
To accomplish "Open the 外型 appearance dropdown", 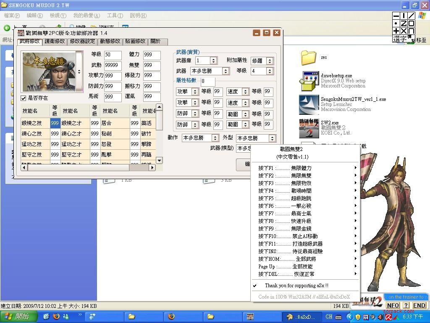I will 272,138.
